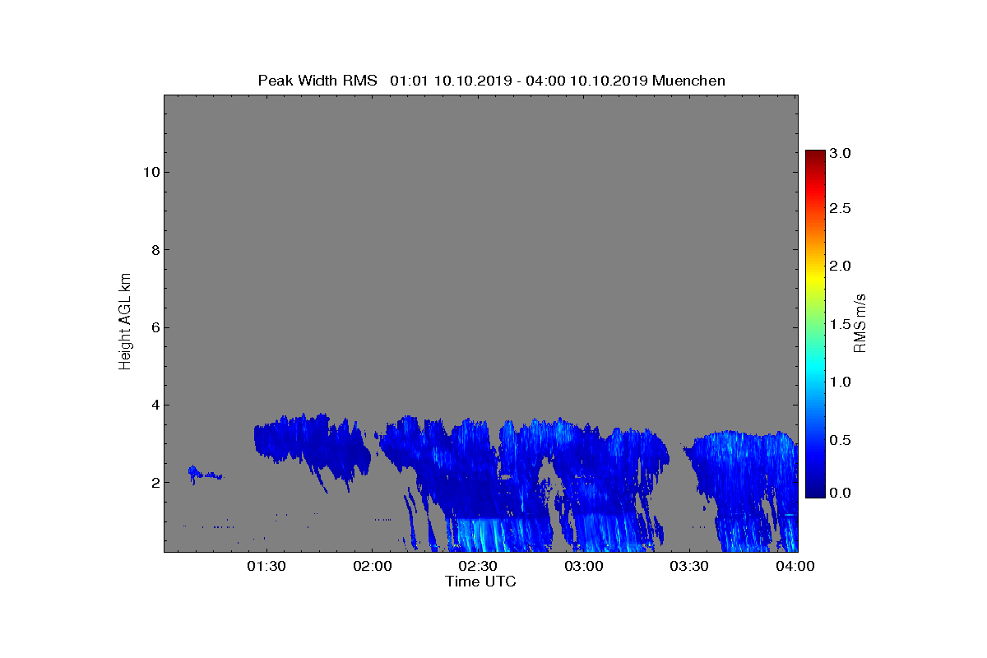
Task: Click the height tick label 2
Action: (154, 482)
